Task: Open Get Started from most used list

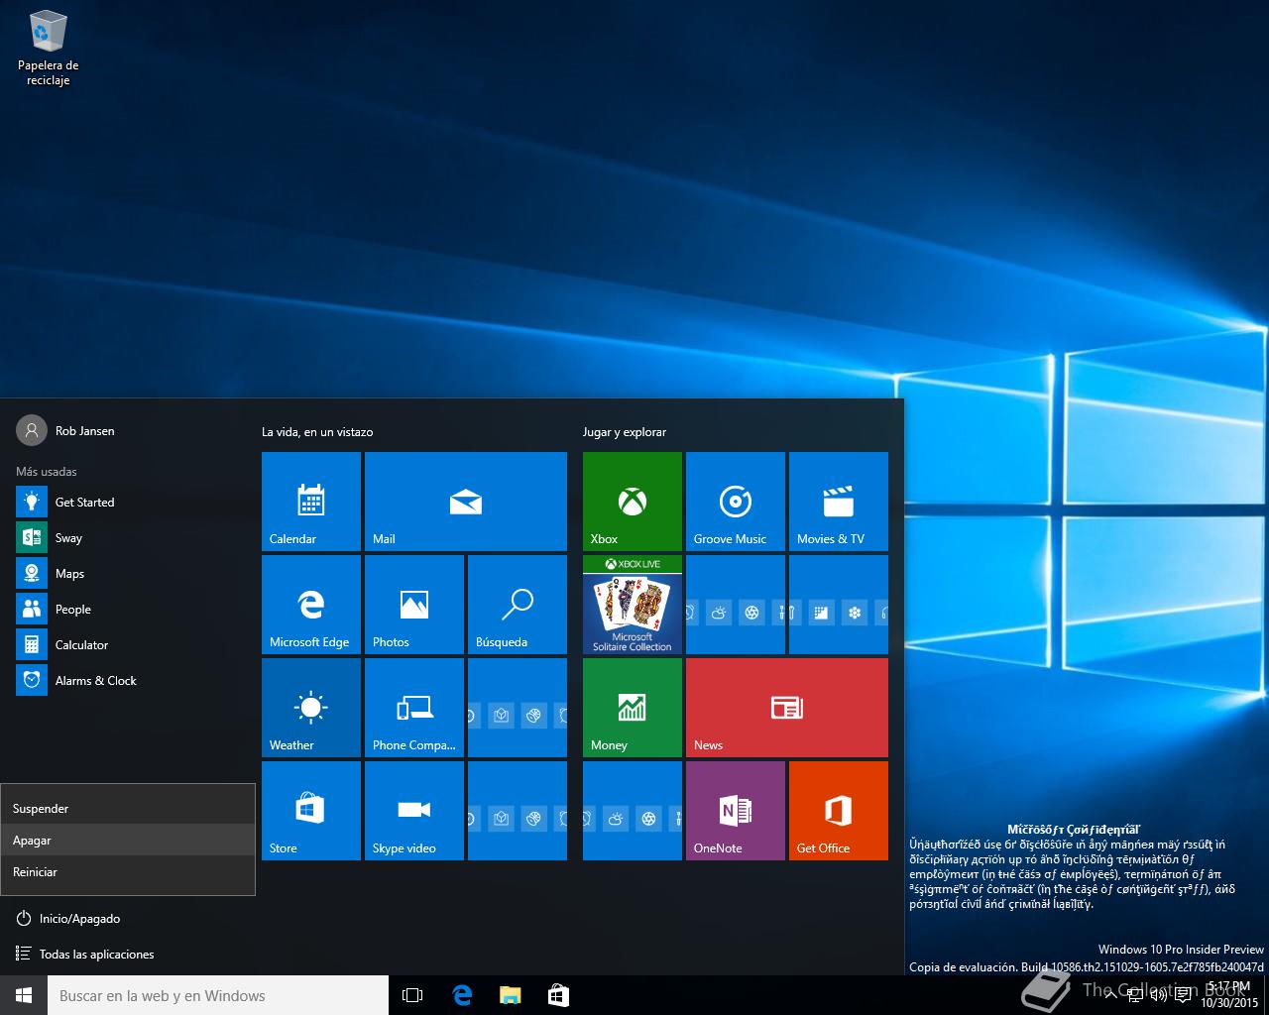Action: 127,503
